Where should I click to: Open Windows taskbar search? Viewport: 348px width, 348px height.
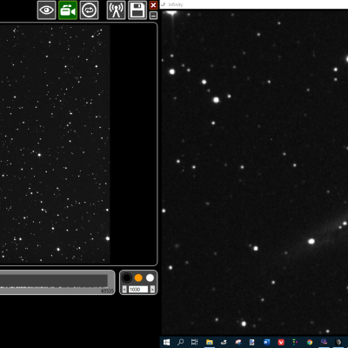(x=180, y=342)
